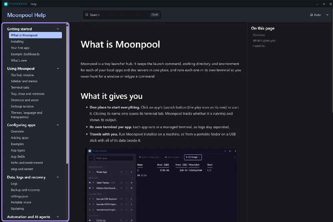Viewport: 333px width, 222px height.
Task: Open the Portable mode page
Action: click(x=21, y=202)
